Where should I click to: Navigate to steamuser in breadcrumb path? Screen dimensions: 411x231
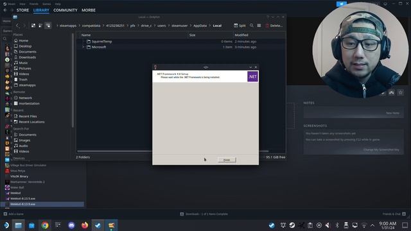pyautogui.click(x=180, y=26)
